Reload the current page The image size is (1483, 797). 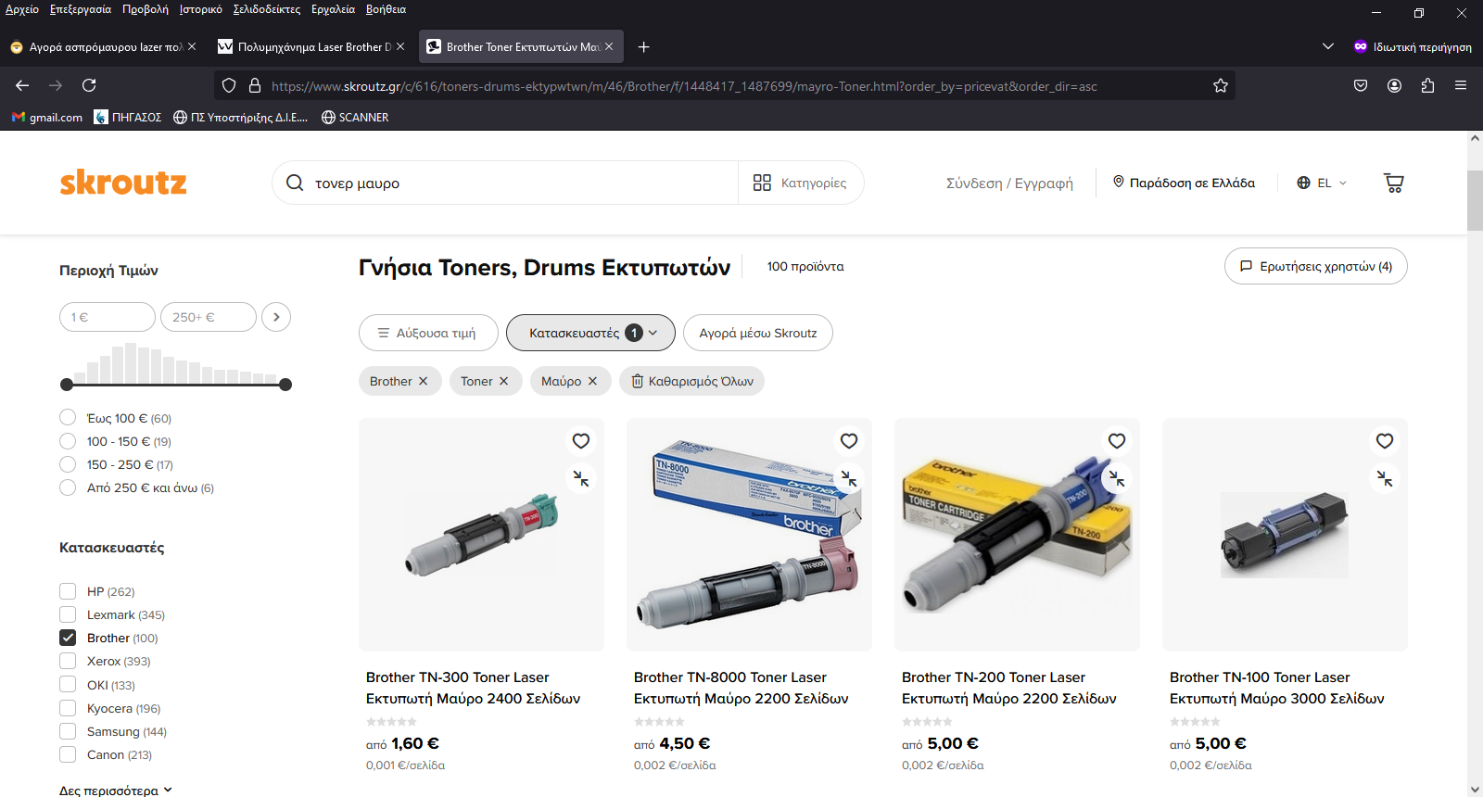pyautogui.click(x=89, y=85)
